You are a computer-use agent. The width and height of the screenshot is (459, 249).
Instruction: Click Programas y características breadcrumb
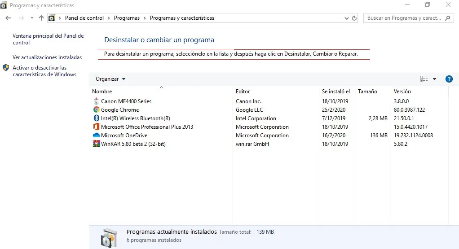182,18
